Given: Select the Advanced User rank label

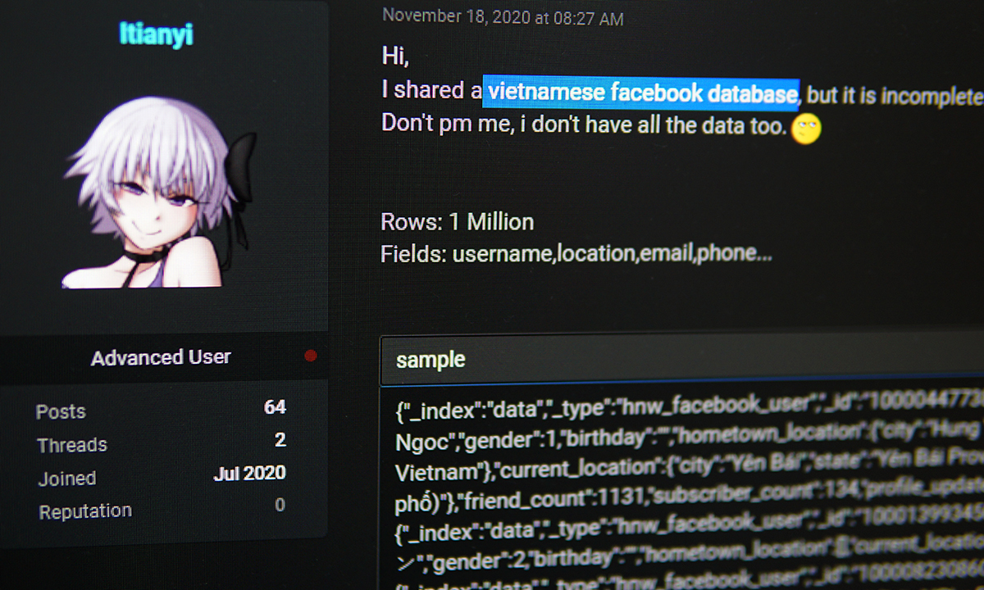Looking at the screenshot, I should tap(161, 357).
